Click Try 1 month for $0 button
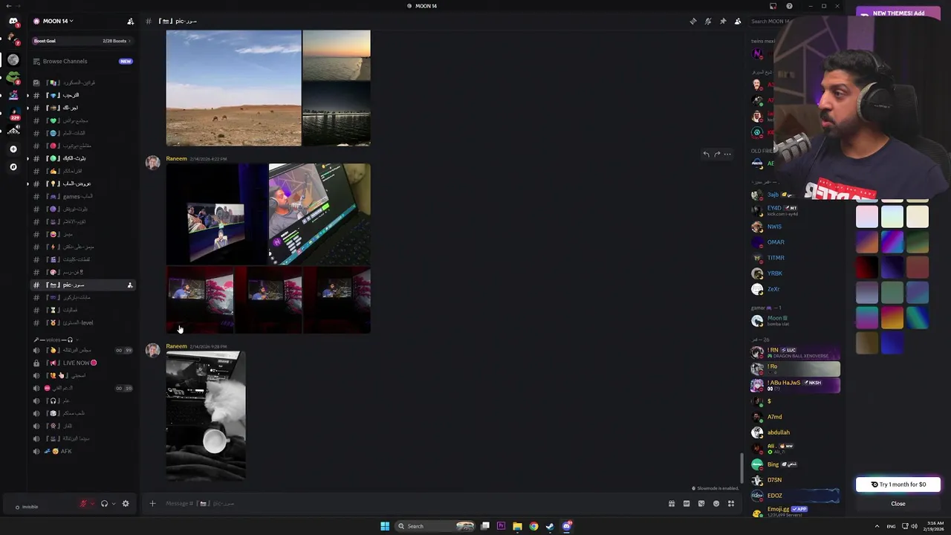 click(x=898, y=484)
